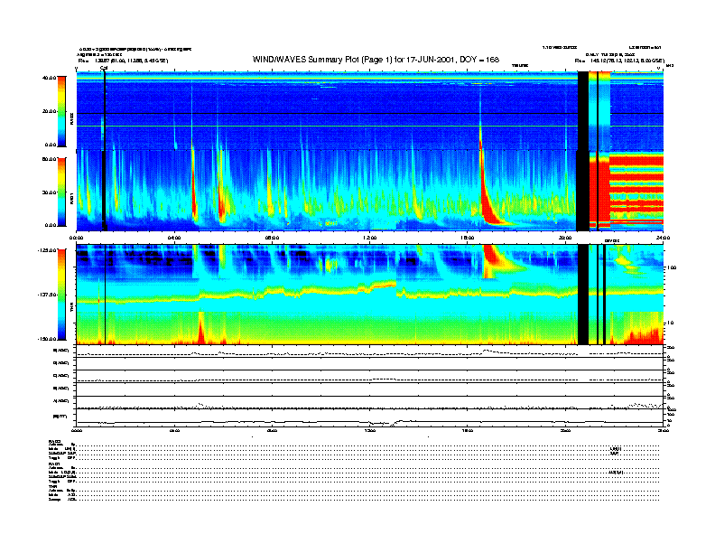Click the red-striped block at RAD1's right end
The height and width of the screenshot is (553, 715).
[x=636, y=191]
